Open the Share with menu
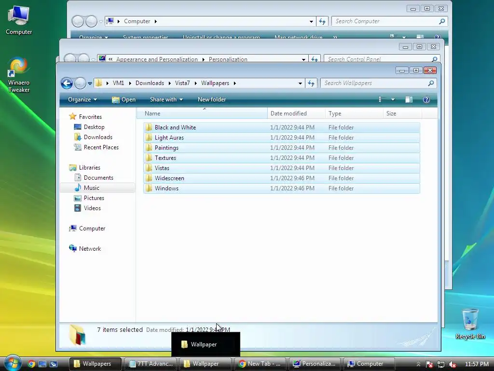The width and height of the screenshot is (494, 371). pyautogui.click(x=166, y=100)
